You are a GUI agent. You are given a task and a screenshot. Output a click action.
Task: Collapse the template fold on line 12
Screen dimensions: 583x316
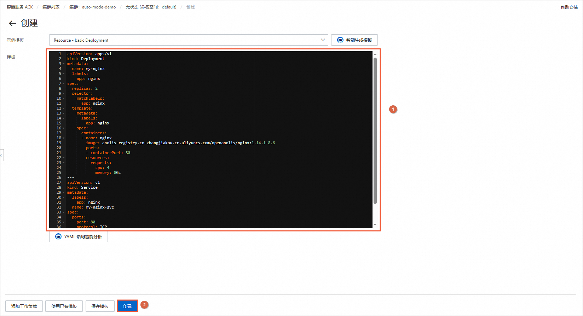(64, 109)
